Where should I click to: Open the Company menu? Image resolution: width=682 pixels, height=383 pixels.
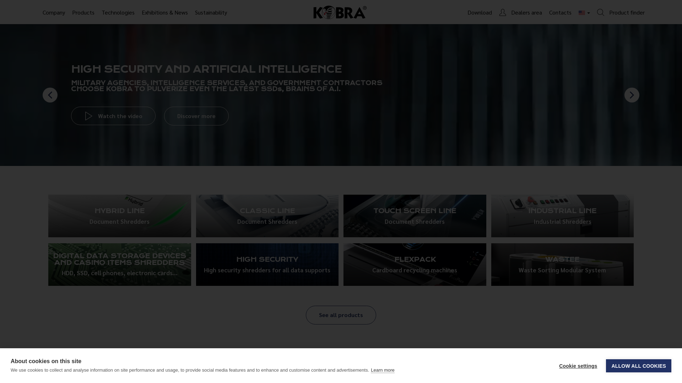[54, 12]
